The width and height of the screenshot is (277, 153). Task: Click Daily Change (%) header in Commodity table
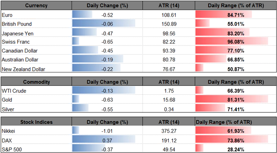107,82
